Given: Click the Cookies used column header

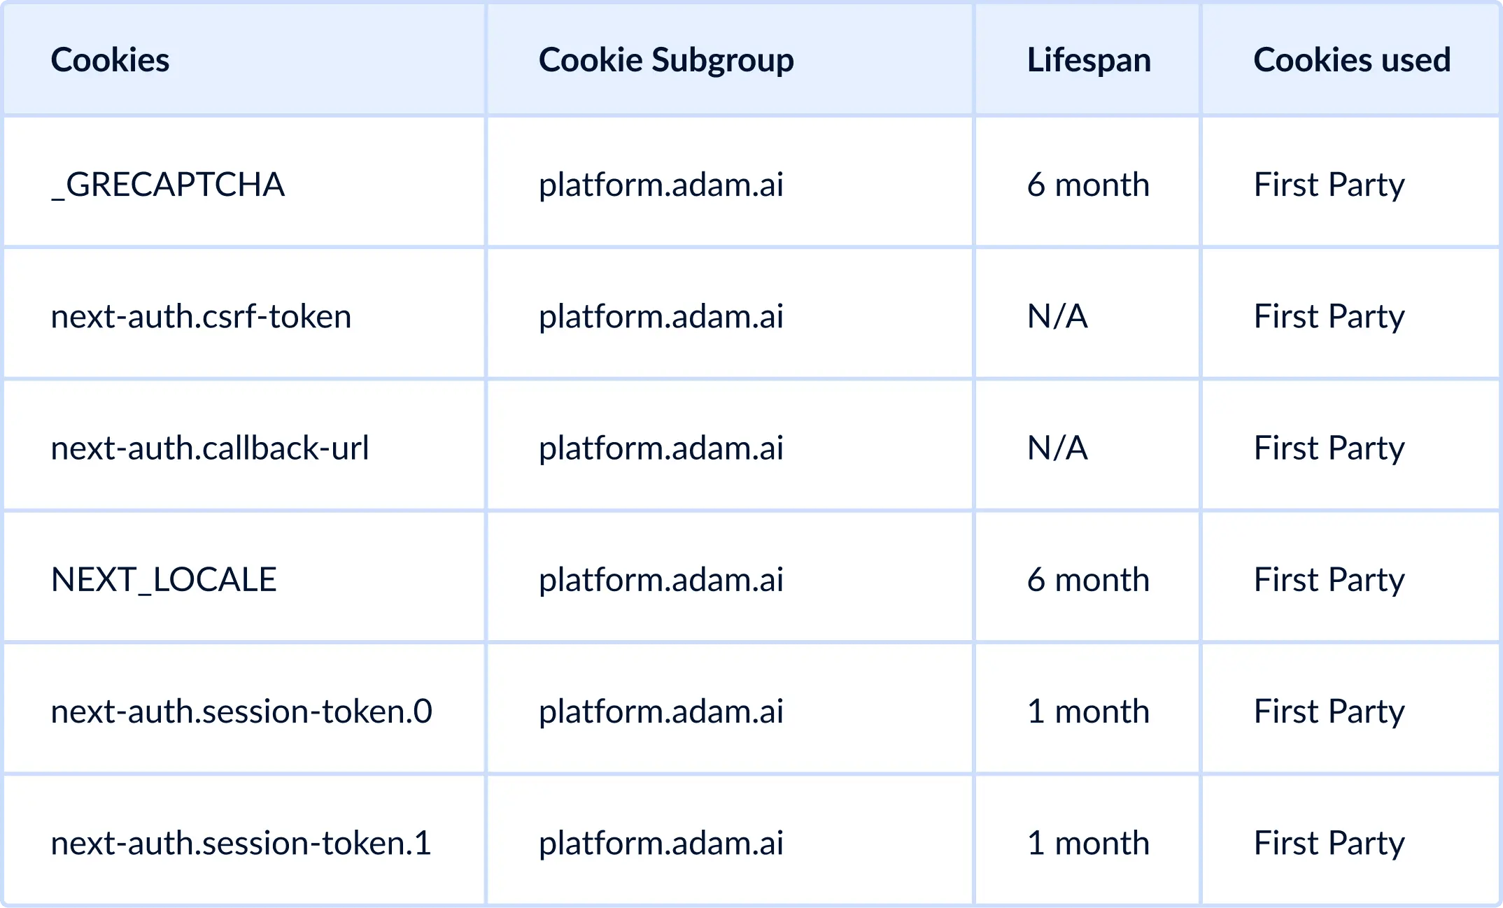Looking at the screenshot, I should tap(1351, 59).
